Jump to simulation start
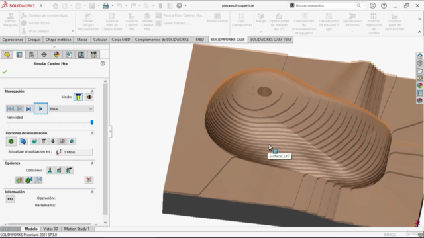 click(x=11, y=108)
